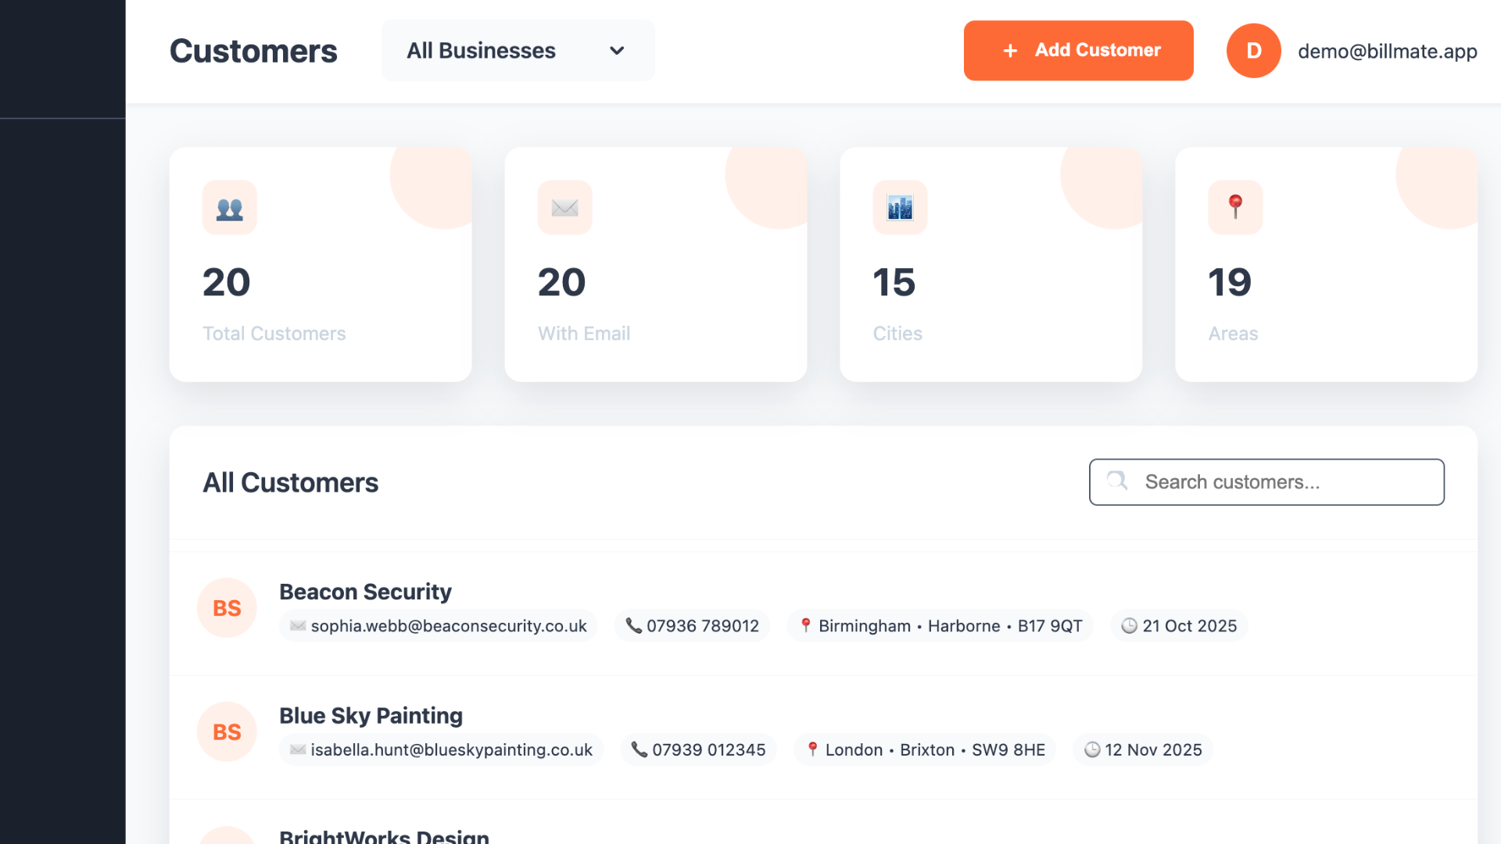
Task: Click the clock icon beside 21 Oct 2025
Action: (x=1128, y=625)
